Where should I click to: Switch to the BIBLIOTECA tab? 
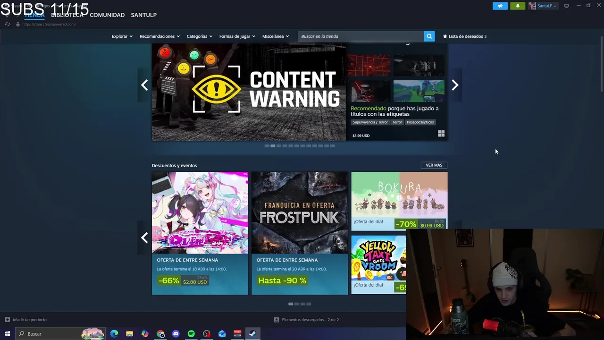point(67,15)
